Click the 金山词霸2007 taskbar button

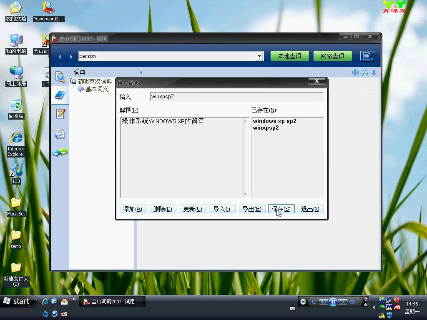click(112, 302)
